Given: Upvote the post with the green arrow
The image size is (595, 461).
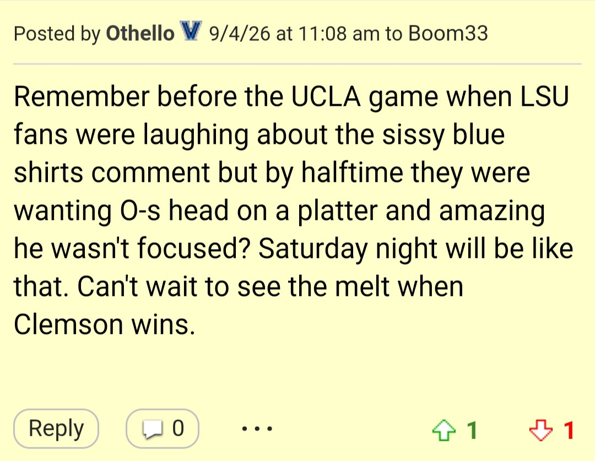Looking at the screenshot, I should pos(443,430).
